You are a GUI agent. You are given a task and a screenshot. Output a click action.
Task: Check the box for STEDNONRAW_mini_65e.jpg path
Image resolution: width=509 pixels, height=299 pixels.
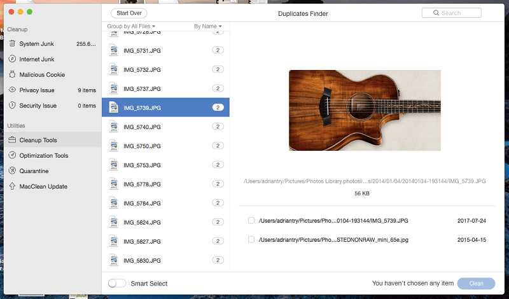(x=251, y=240)
